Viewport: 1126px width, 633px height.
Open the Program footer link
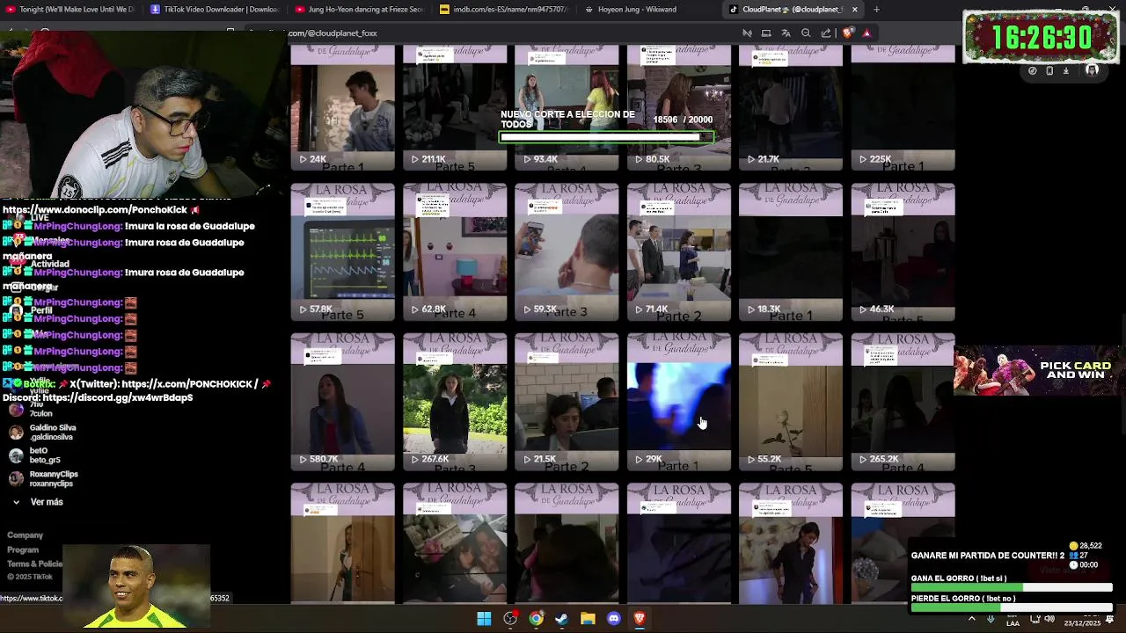click(x=23, y=550)
